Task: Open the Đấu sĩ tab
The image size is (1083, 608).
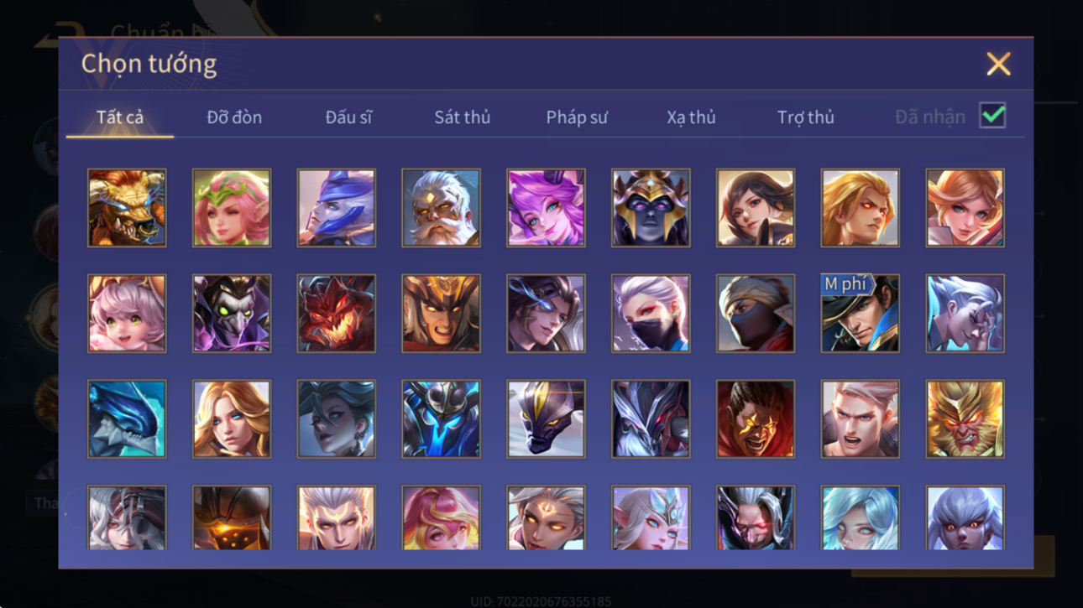Action: pos(348,117)
